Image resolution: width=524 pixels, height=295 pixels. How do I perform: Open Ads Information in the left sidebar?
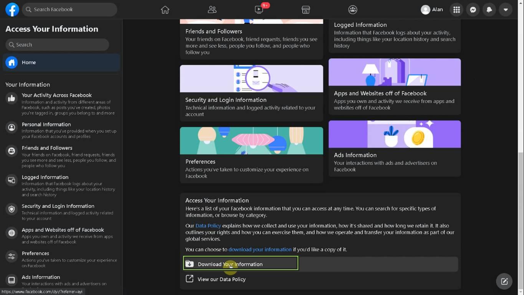click(x=61, y=282)
